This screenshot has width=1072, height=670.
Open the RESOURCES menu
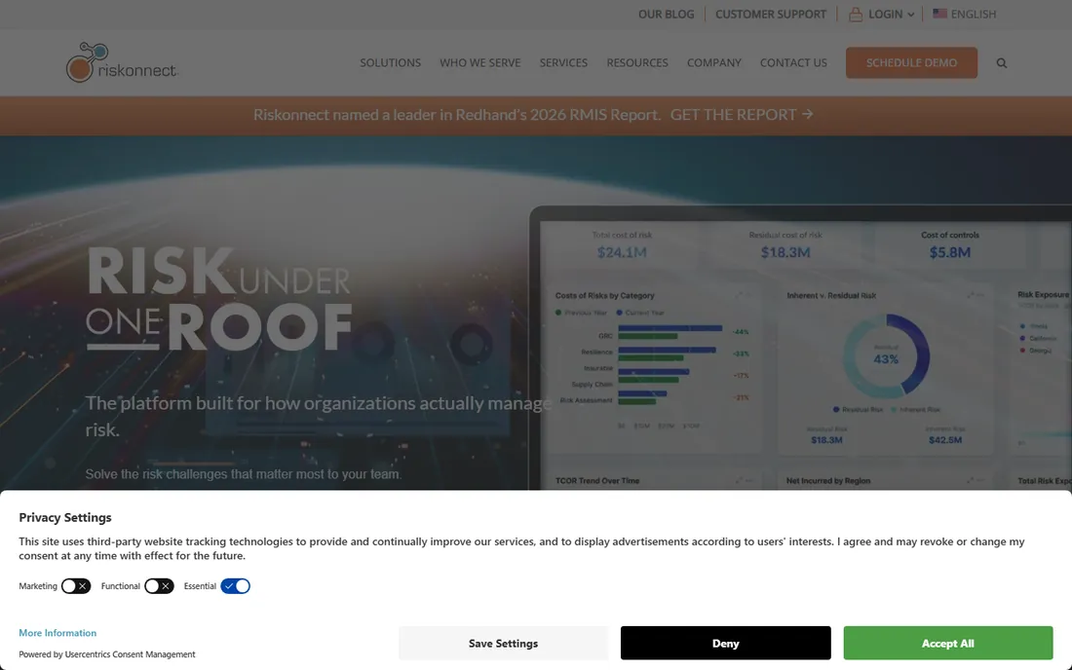click(637, 63)
